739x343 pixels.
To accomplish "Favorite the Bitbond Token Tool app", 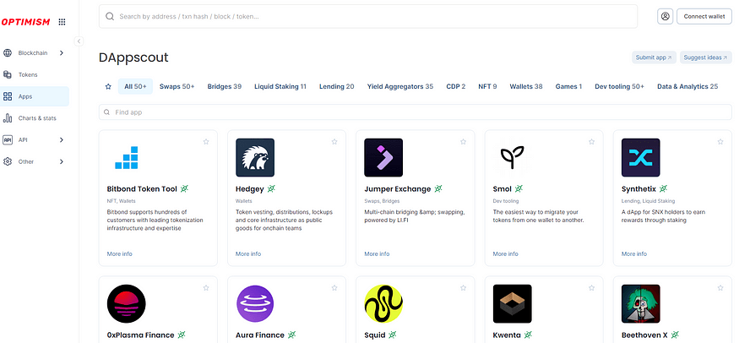I will pos(206,142).
